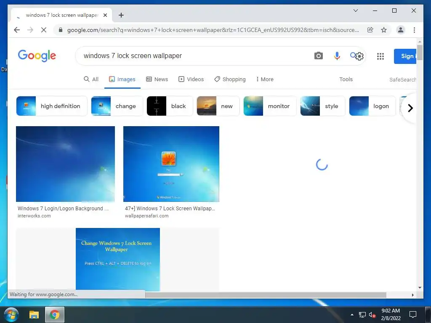Stop loading the page with X button

coord(44,30)
